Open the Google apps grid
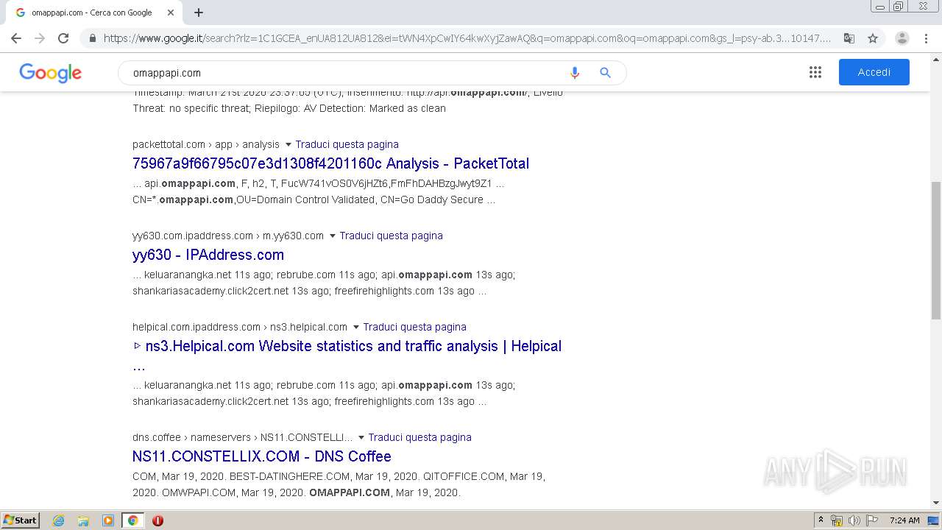The image size is (942, 530). pos(815,72)
